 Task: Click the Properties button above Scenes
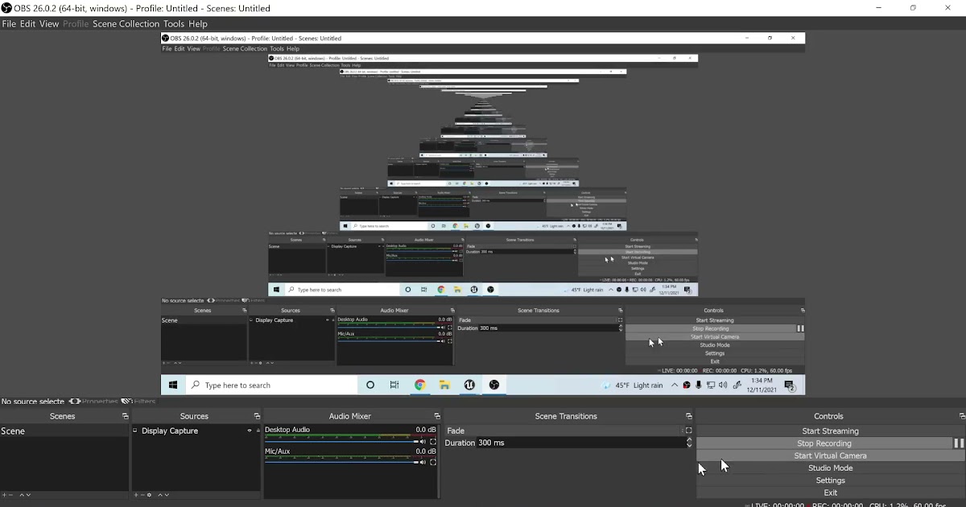[94, 401]
